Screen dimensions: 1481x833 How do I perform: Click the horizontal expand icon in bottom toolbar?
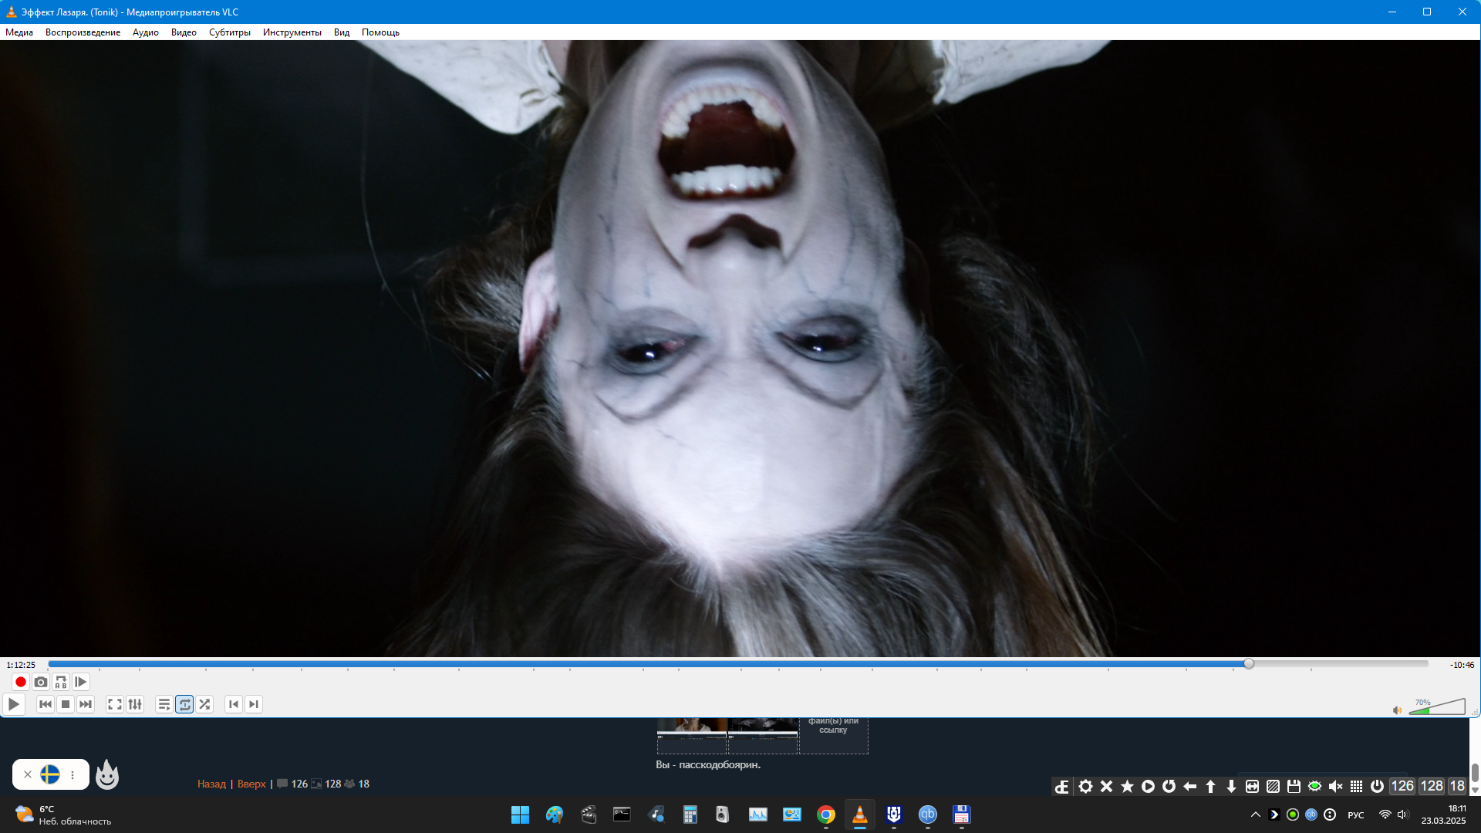pyautogui.click(x=1252, y=786)
